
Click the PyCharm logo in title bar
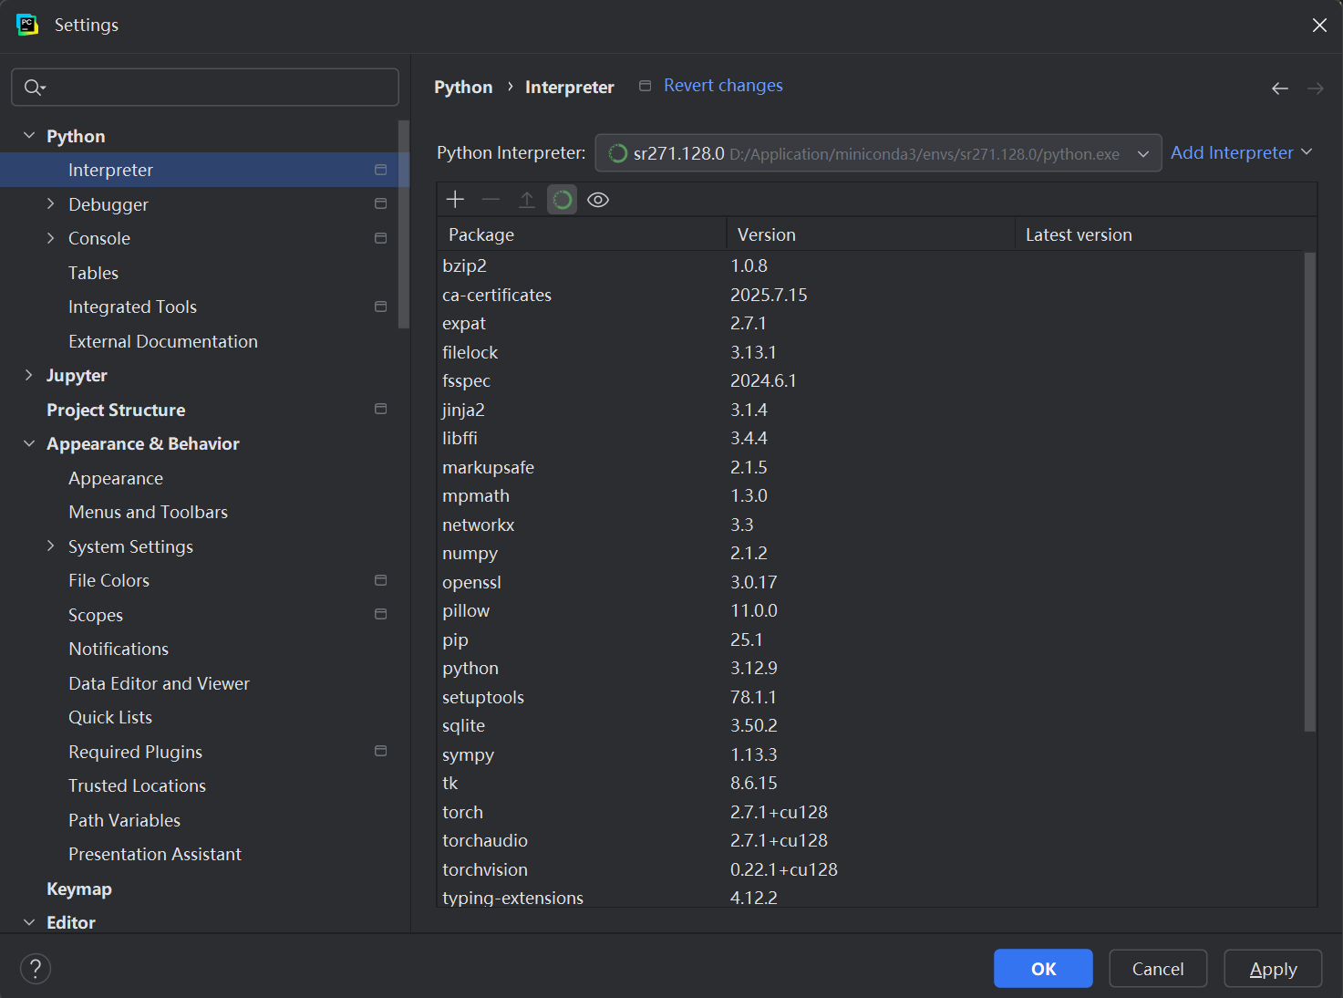(27, 25)
